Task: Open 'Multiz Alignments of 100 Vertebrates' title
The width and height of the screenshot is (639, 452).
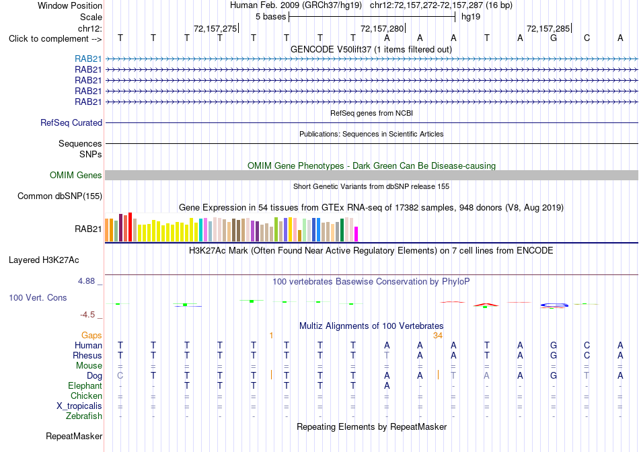Action: (371, 326)
